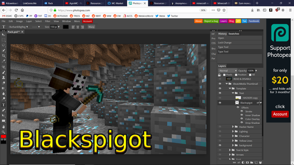
Task: Open the BurbankBigReg font dropdown
Action: (18, 27)
